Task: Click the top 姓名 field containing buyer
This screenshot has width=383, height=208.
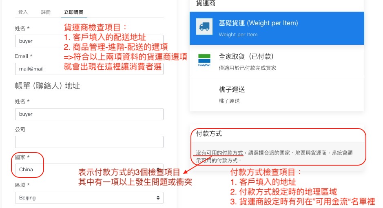Action: tap(89, 41)
